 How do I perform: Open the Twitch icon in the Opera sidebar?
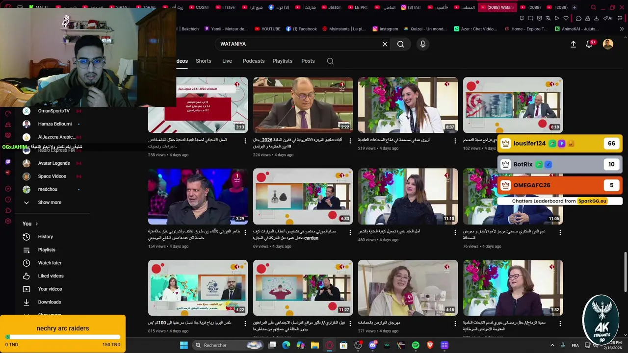[x=8, y=162]
